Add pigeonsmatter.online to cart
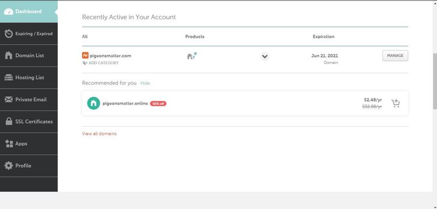Image resolution: width=437 pixels, height=209 pixels. click(396, 103)
